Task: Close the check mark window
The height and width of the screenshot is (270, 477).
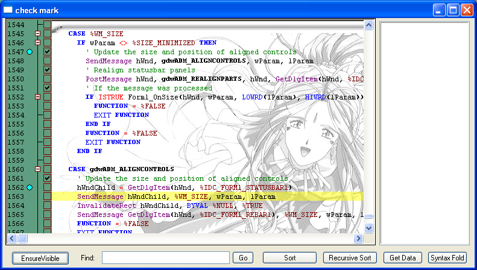Action: pos(467,10)
